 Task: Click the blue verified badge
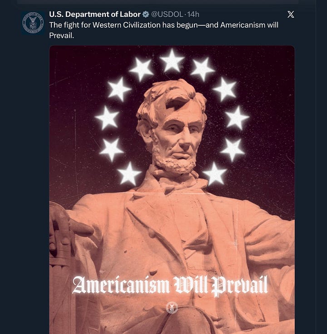146,15
